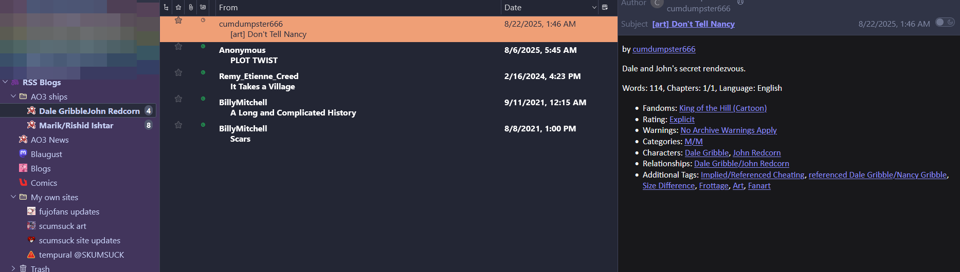The image size is (960, 272).
Task: Collapse the RSS Blogs account tree
Action: coord(5,82)
